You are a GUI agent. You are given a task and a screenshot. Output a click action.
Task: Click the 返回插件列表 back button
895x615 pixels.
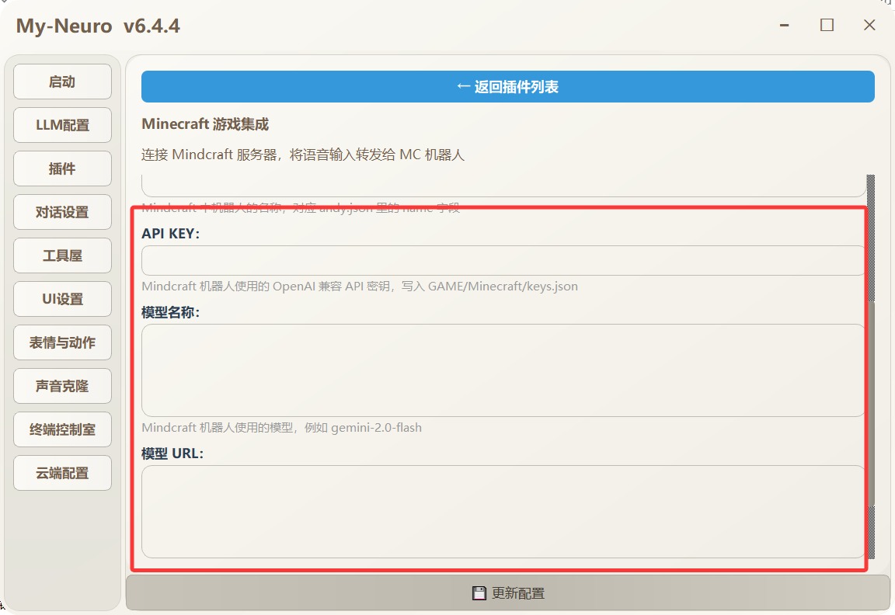tap(507, 87)
